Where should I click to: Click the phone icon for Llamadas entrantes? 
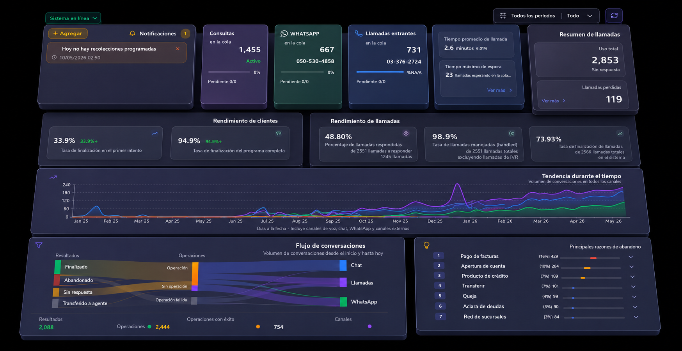click(x=359, y=33)
